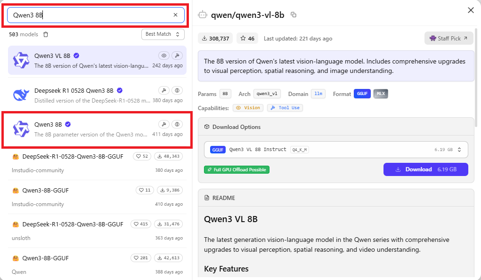The height and width of the screenshot is (280, 481).
Task: Click the hammer badge on the Qwen3 8B row
Action: click(164, 124)
